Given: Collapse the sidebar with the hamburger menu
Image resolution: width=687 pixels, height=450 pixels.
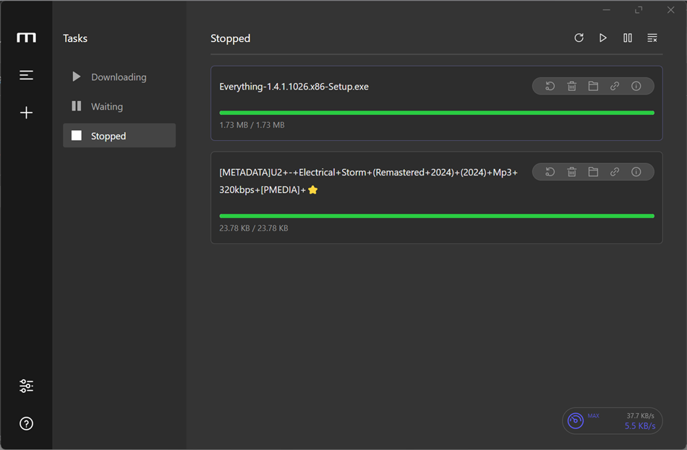Looking at the screenshot, I should point(26,74).
